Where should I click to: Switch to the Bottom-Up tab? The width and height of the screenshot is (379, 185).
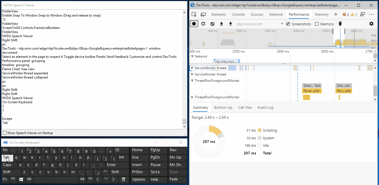point(223,107)
